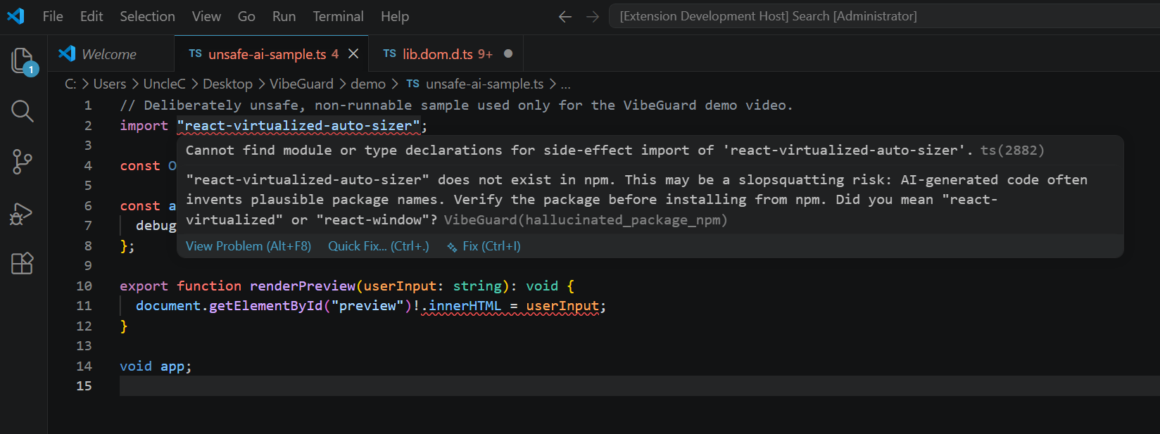Click the Desktop breadcrumb segment
1160x434 pixels.
coord(227,84)
